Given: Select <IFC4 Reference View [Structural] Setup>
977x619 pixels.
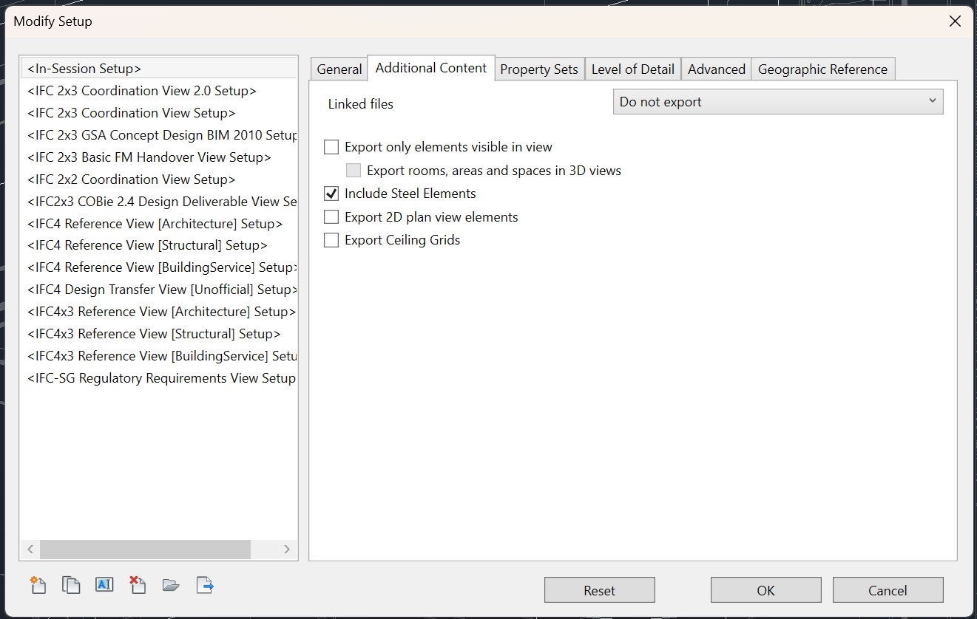Looking at the screenshot, I should (x=159, y=245).
